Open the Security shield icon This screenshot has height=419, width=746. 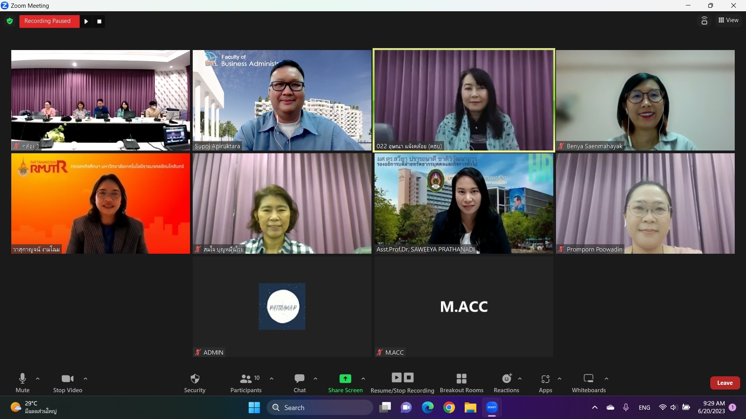click(195, 379)
